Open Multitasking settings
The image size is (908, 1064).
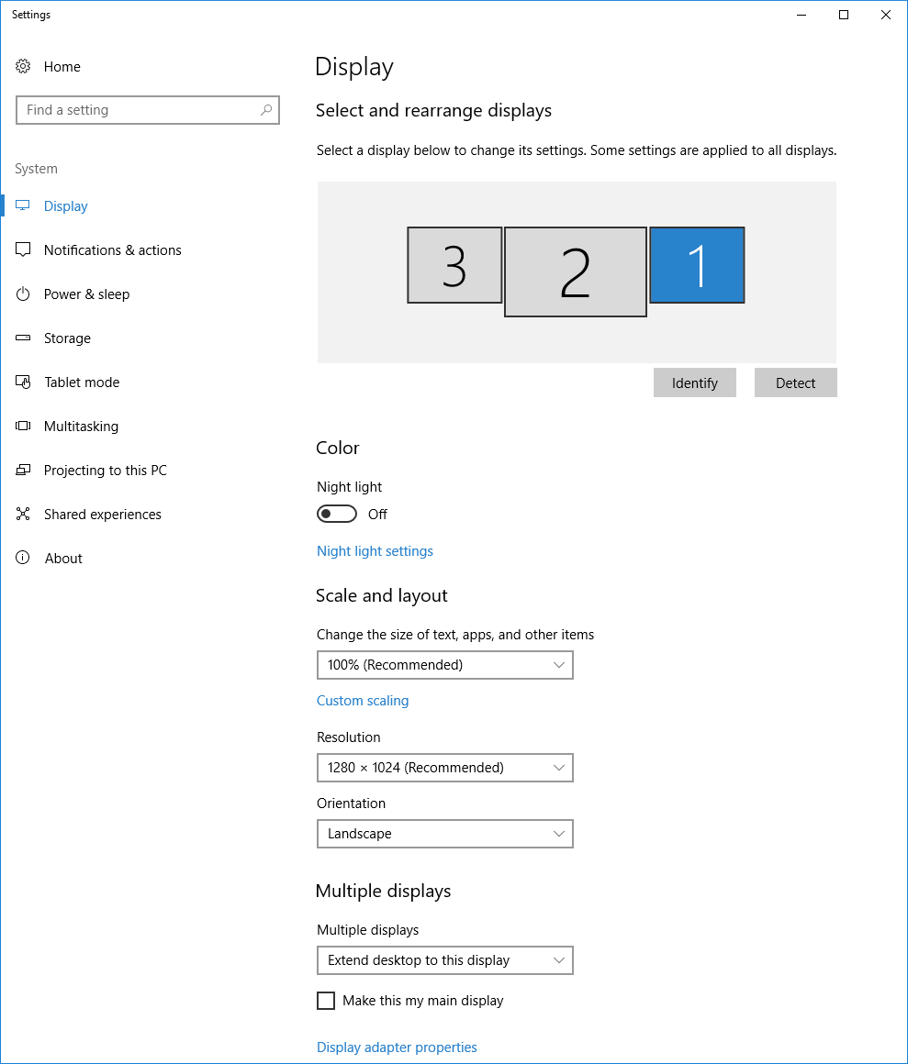pyautogui.click(x=82, y=427)
